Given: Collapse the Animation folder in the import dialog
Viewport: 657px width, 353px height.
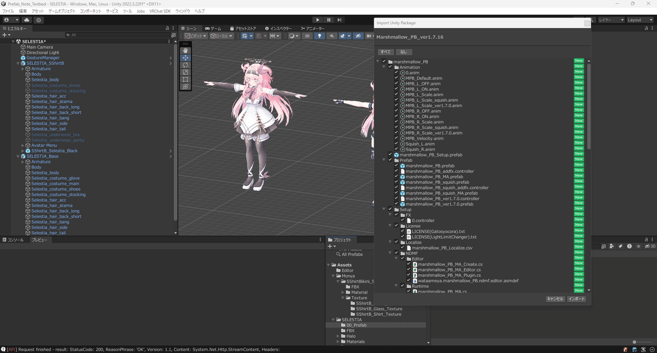Looking at the screenshot, I should (x=383, y=66).
